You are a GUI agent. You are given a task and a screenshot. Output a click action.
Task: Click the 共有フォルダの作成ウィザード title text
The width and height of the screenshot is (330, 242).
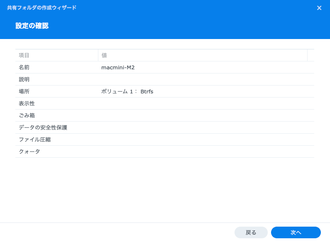coord(42,8)
